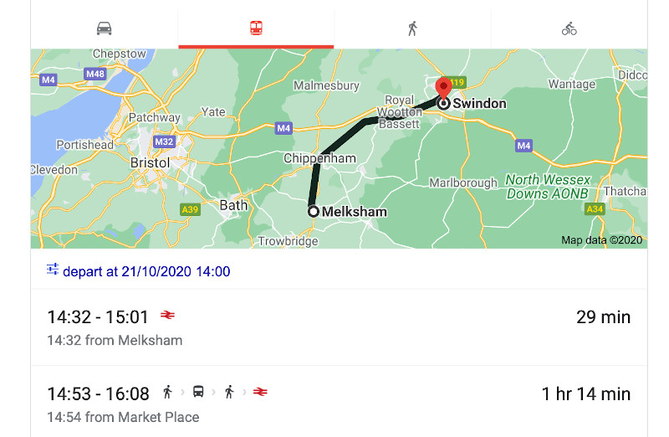Switch to the driving directions tab

point(104,28)
